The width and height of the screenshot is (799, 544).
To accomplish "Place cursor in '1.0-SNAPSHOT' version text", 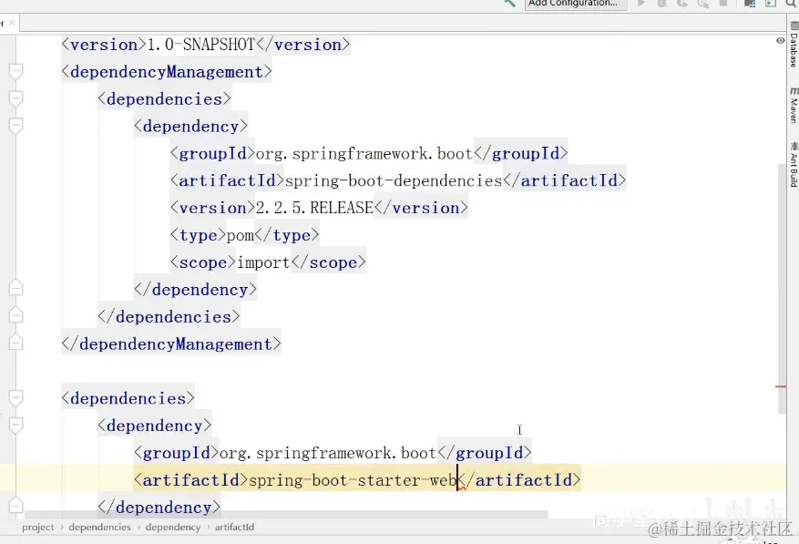I will pos(200,45).
